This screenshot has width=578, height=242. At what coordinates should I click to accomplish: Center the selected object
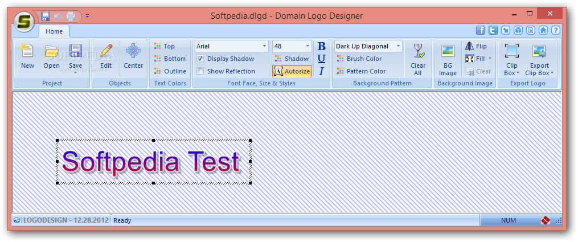(x=133, y=56)
